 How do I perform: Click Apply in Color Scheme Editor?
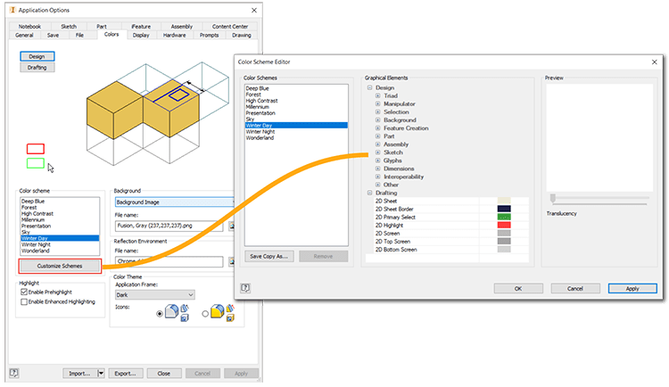tap(632, 288)
